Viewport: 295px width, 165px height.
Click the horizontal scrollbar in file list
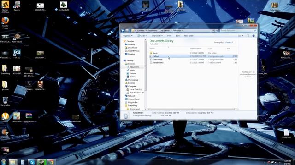(192, 109)
